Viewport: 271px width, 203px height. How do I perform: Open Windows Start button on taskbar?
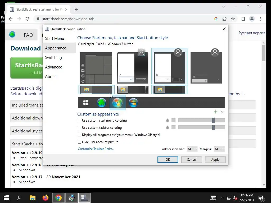pos(6,198)
